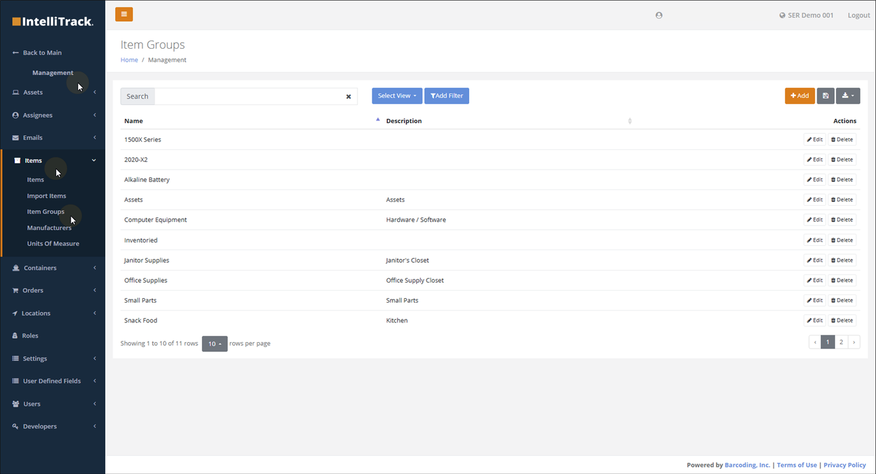Viewport: 876px width, 474px height.
Task: Sort by Name column arrow
Action: pos(378,119)
